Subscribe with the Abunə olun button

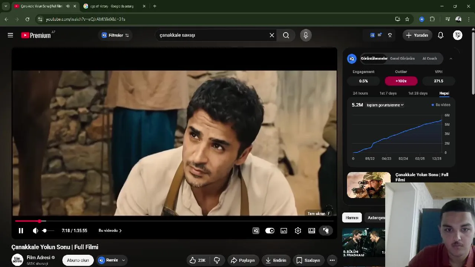tap(78, 260)
